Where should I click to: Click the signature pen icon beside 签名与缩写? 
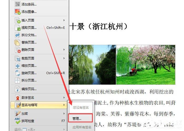[18, 105]
